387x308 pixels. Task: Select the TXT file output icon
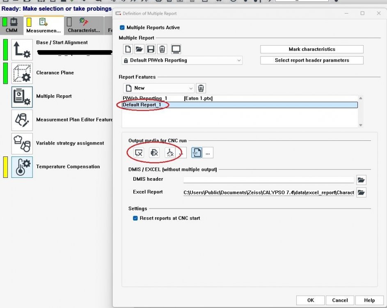coord(197,152)
